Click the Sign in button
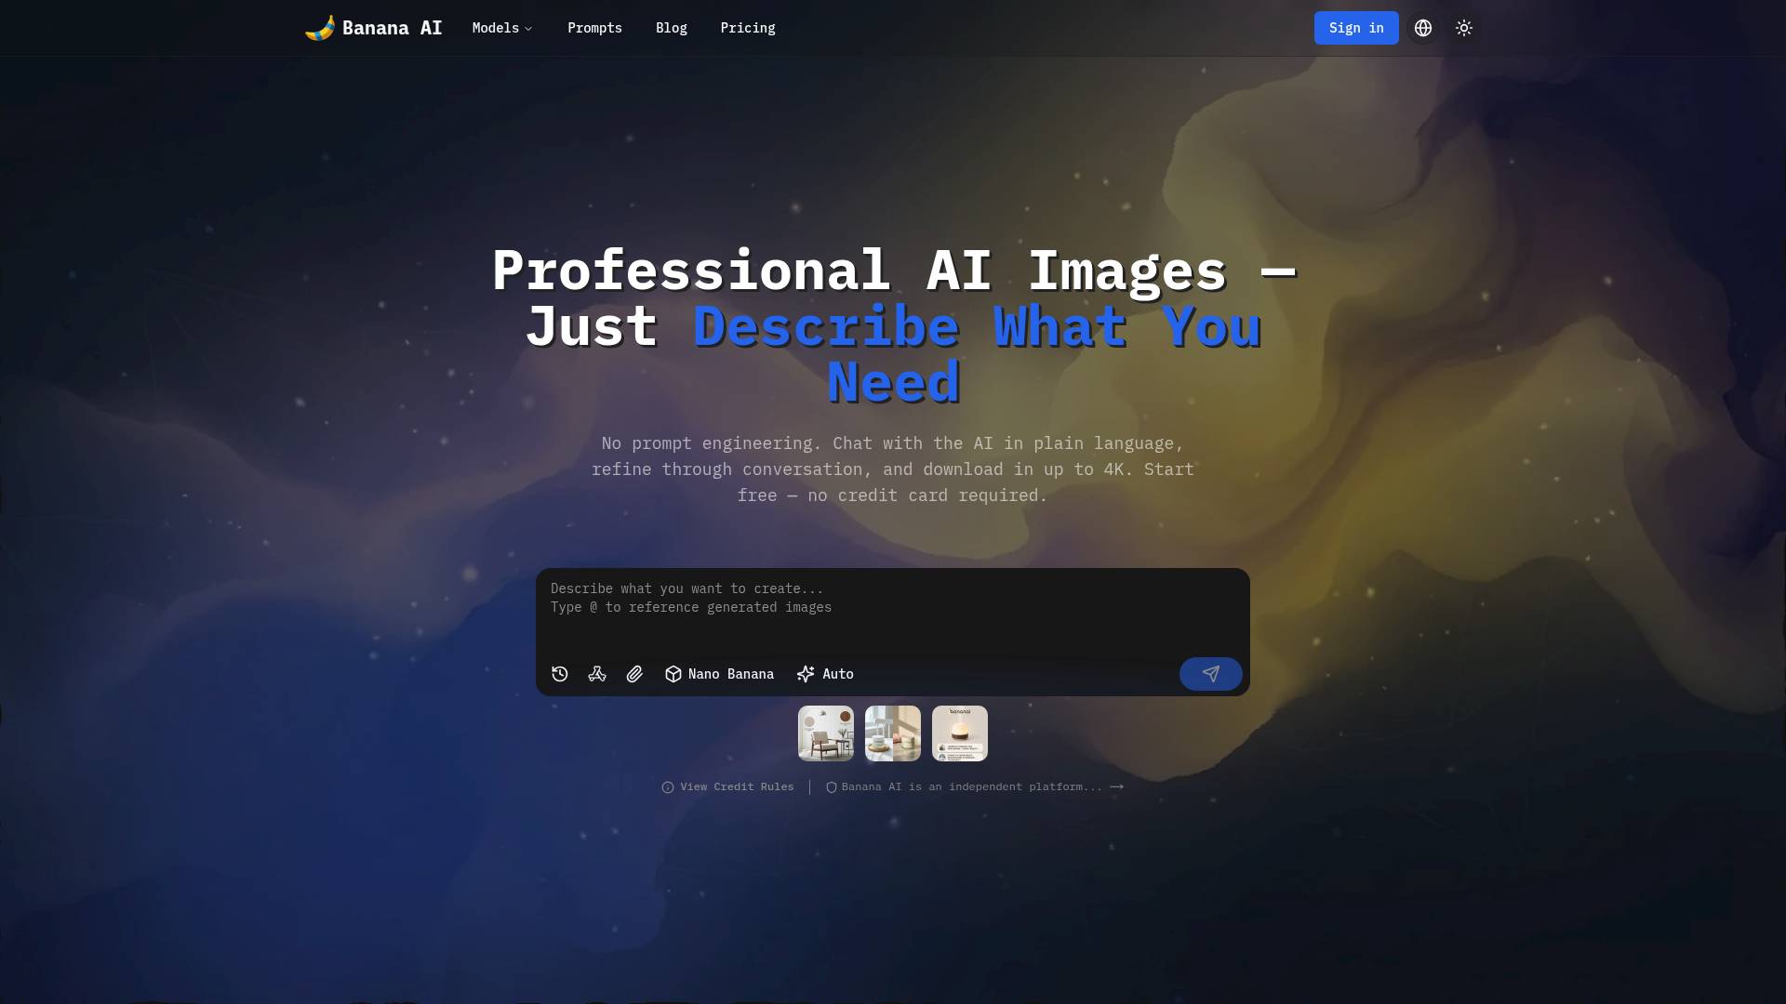This screenshot has height=1004, width=1786. 1355,28
